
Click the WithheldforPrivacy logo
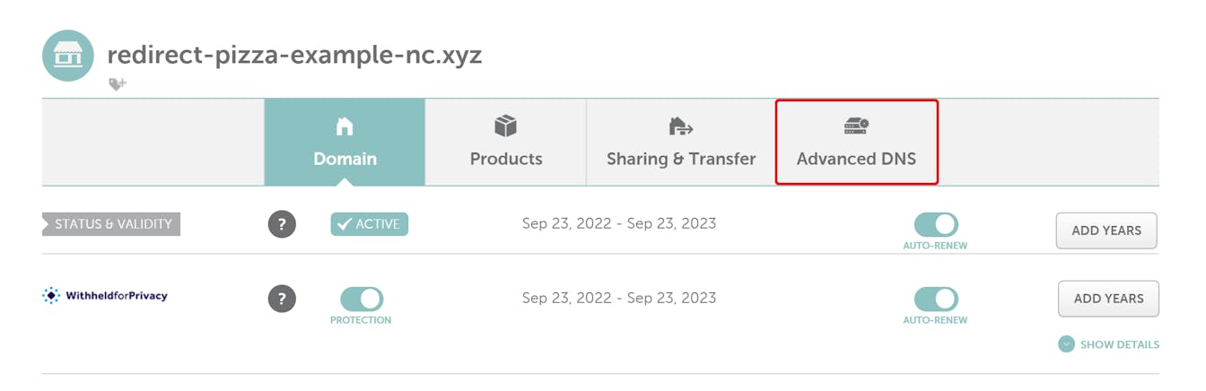pyautogui.click(x=105, y=296)
